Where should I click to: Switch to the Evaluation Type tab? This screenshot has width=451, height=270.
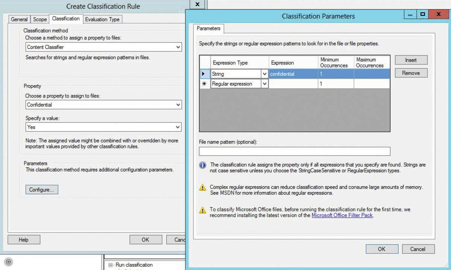click(102, 19)
